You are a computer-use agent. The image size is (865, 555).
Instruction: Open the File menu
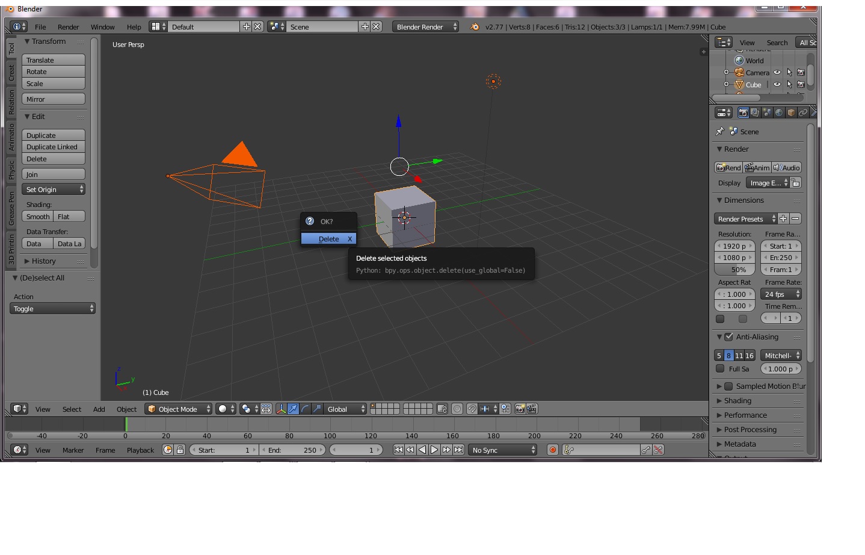[x=40, y=27]
